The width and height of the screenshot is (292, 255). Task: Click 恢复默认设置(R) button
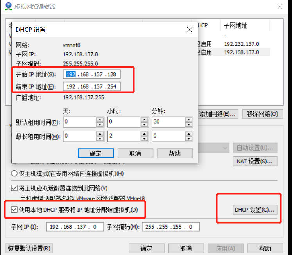tap(29, 248)
